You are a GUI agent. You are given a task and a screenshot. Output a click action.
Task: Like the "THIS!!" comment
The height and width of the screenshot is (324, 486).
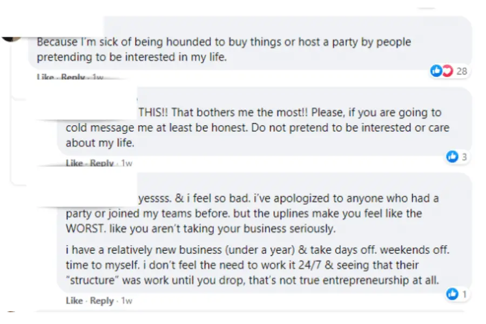tap(74, 163)
